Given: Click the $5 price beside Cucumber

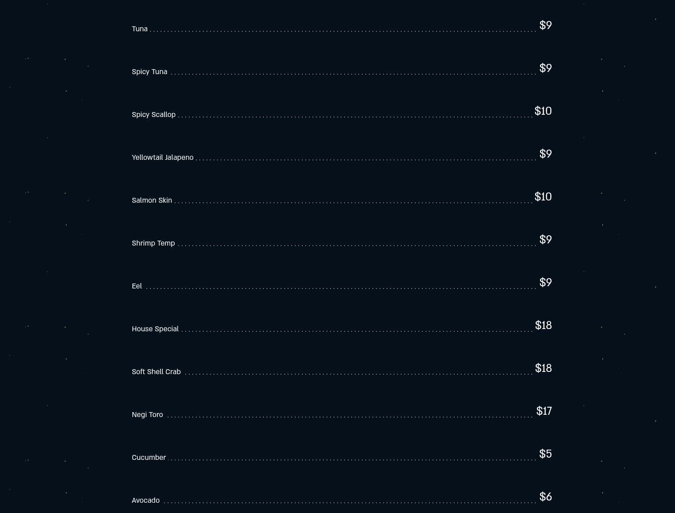Looking at the screenshot, I should (545, 454).
